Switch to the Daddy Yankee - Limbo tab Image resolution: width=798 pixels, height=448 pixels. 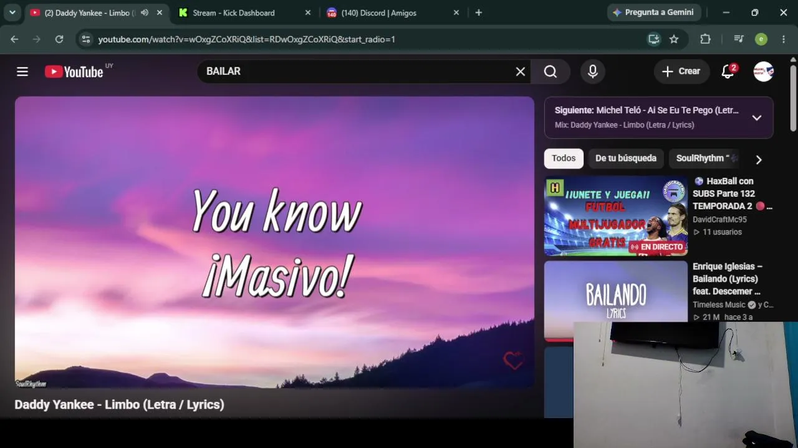[90, 12]
